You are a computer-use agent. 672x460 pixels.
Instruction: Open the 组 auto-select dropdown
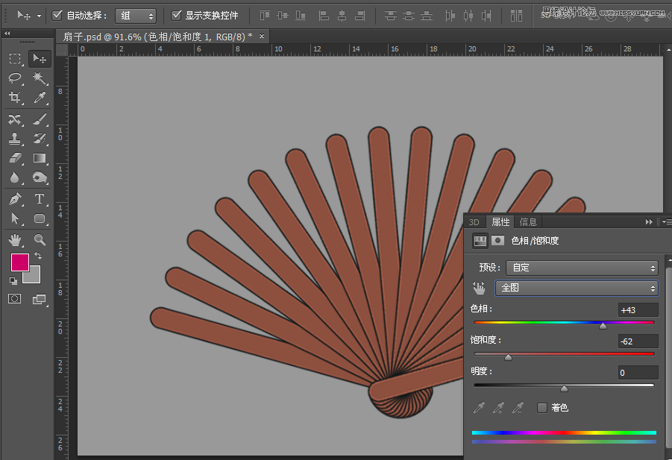(135, 16)
